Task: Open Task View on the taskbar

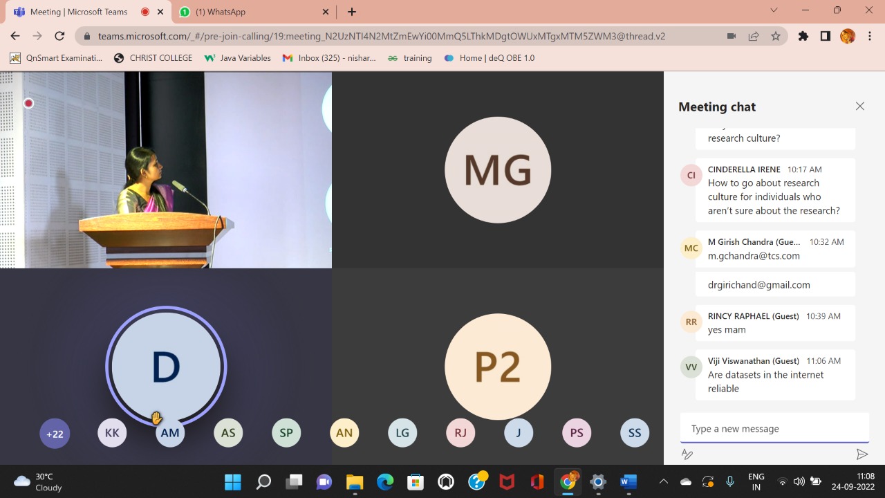Action: (x=294, y=481)
